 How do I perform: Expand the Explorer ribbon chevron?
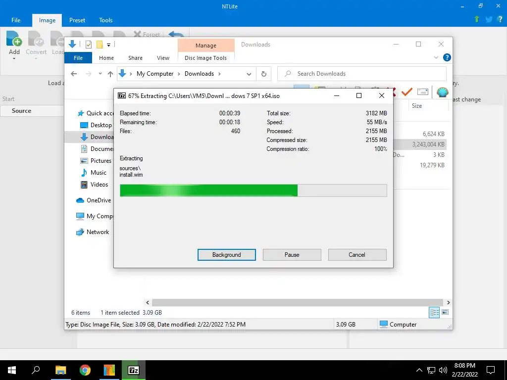coord(436,57)
